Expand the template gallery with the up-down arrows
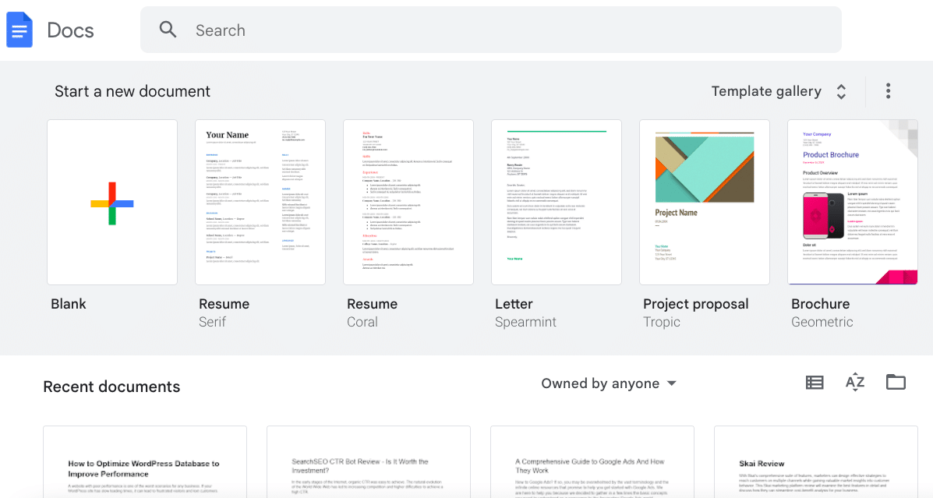The width and height of the screenshot is (933, 498). [841, 91]
